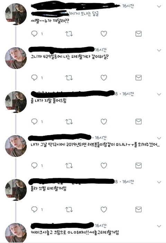Viewport: 166px width, 243px height.
Task: Like the '씨발~~뉴가 껴달랴??' tweet
Action: click(x=104, y=34)
